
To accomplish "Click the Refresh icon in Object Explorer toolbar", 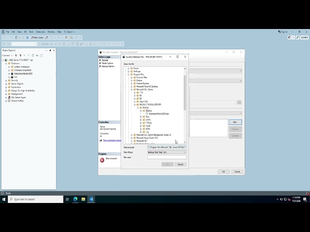I will [33, 56].
